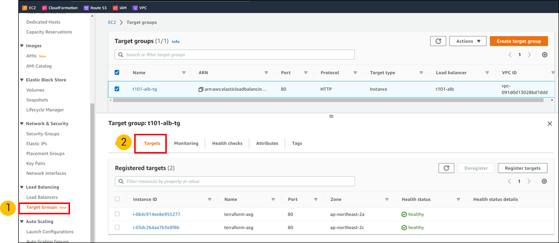
Task: Click the healthy status for ap-northeast-2a instance
Action: (x=413, y=214)
